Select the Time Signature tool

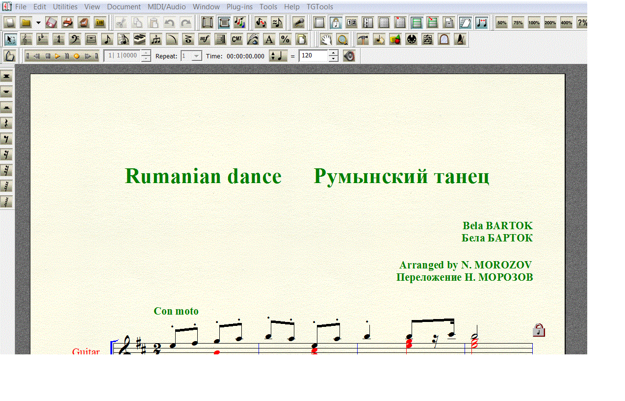(x=59, y=39)
